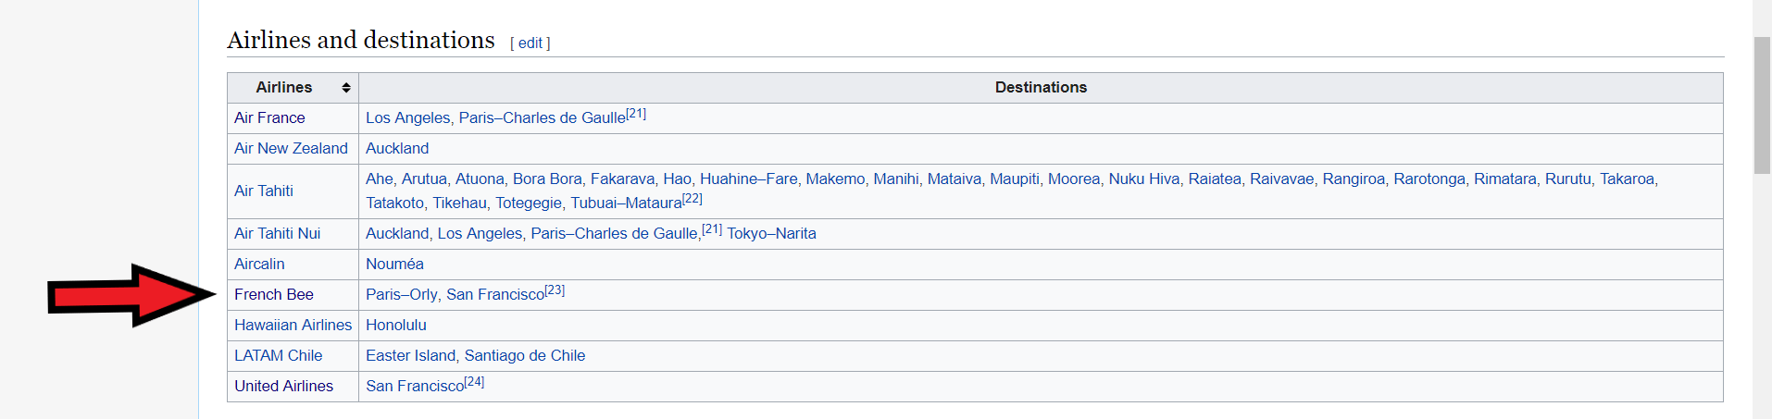
Task: Open the Nuku Hiva destination link
Action: [x=1144, y=179]
